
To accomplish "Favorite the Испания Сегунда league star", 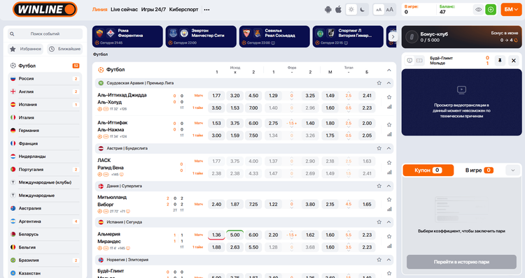I will click(379, 222).
